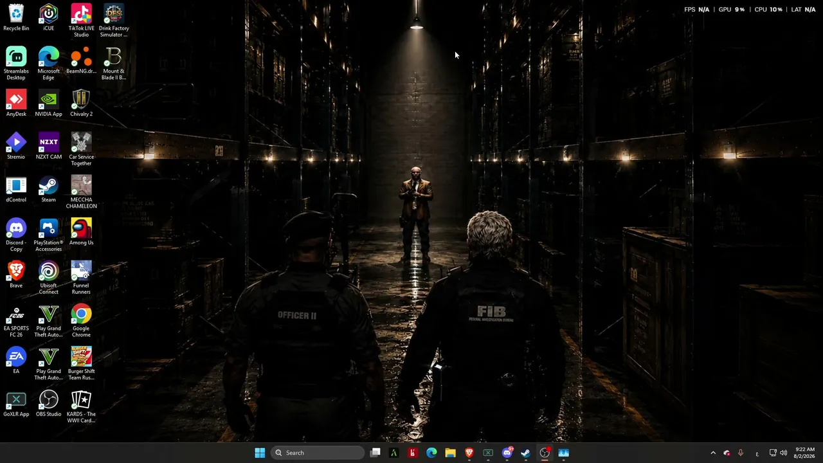The width and height of the screenshot is (823, 463).
Task: Open the NVIDIA App shortcut
Action: click(x=48, y=104)
